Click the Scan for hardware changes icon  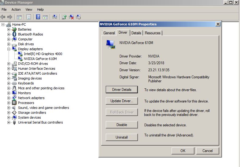(x=55, y=17)
